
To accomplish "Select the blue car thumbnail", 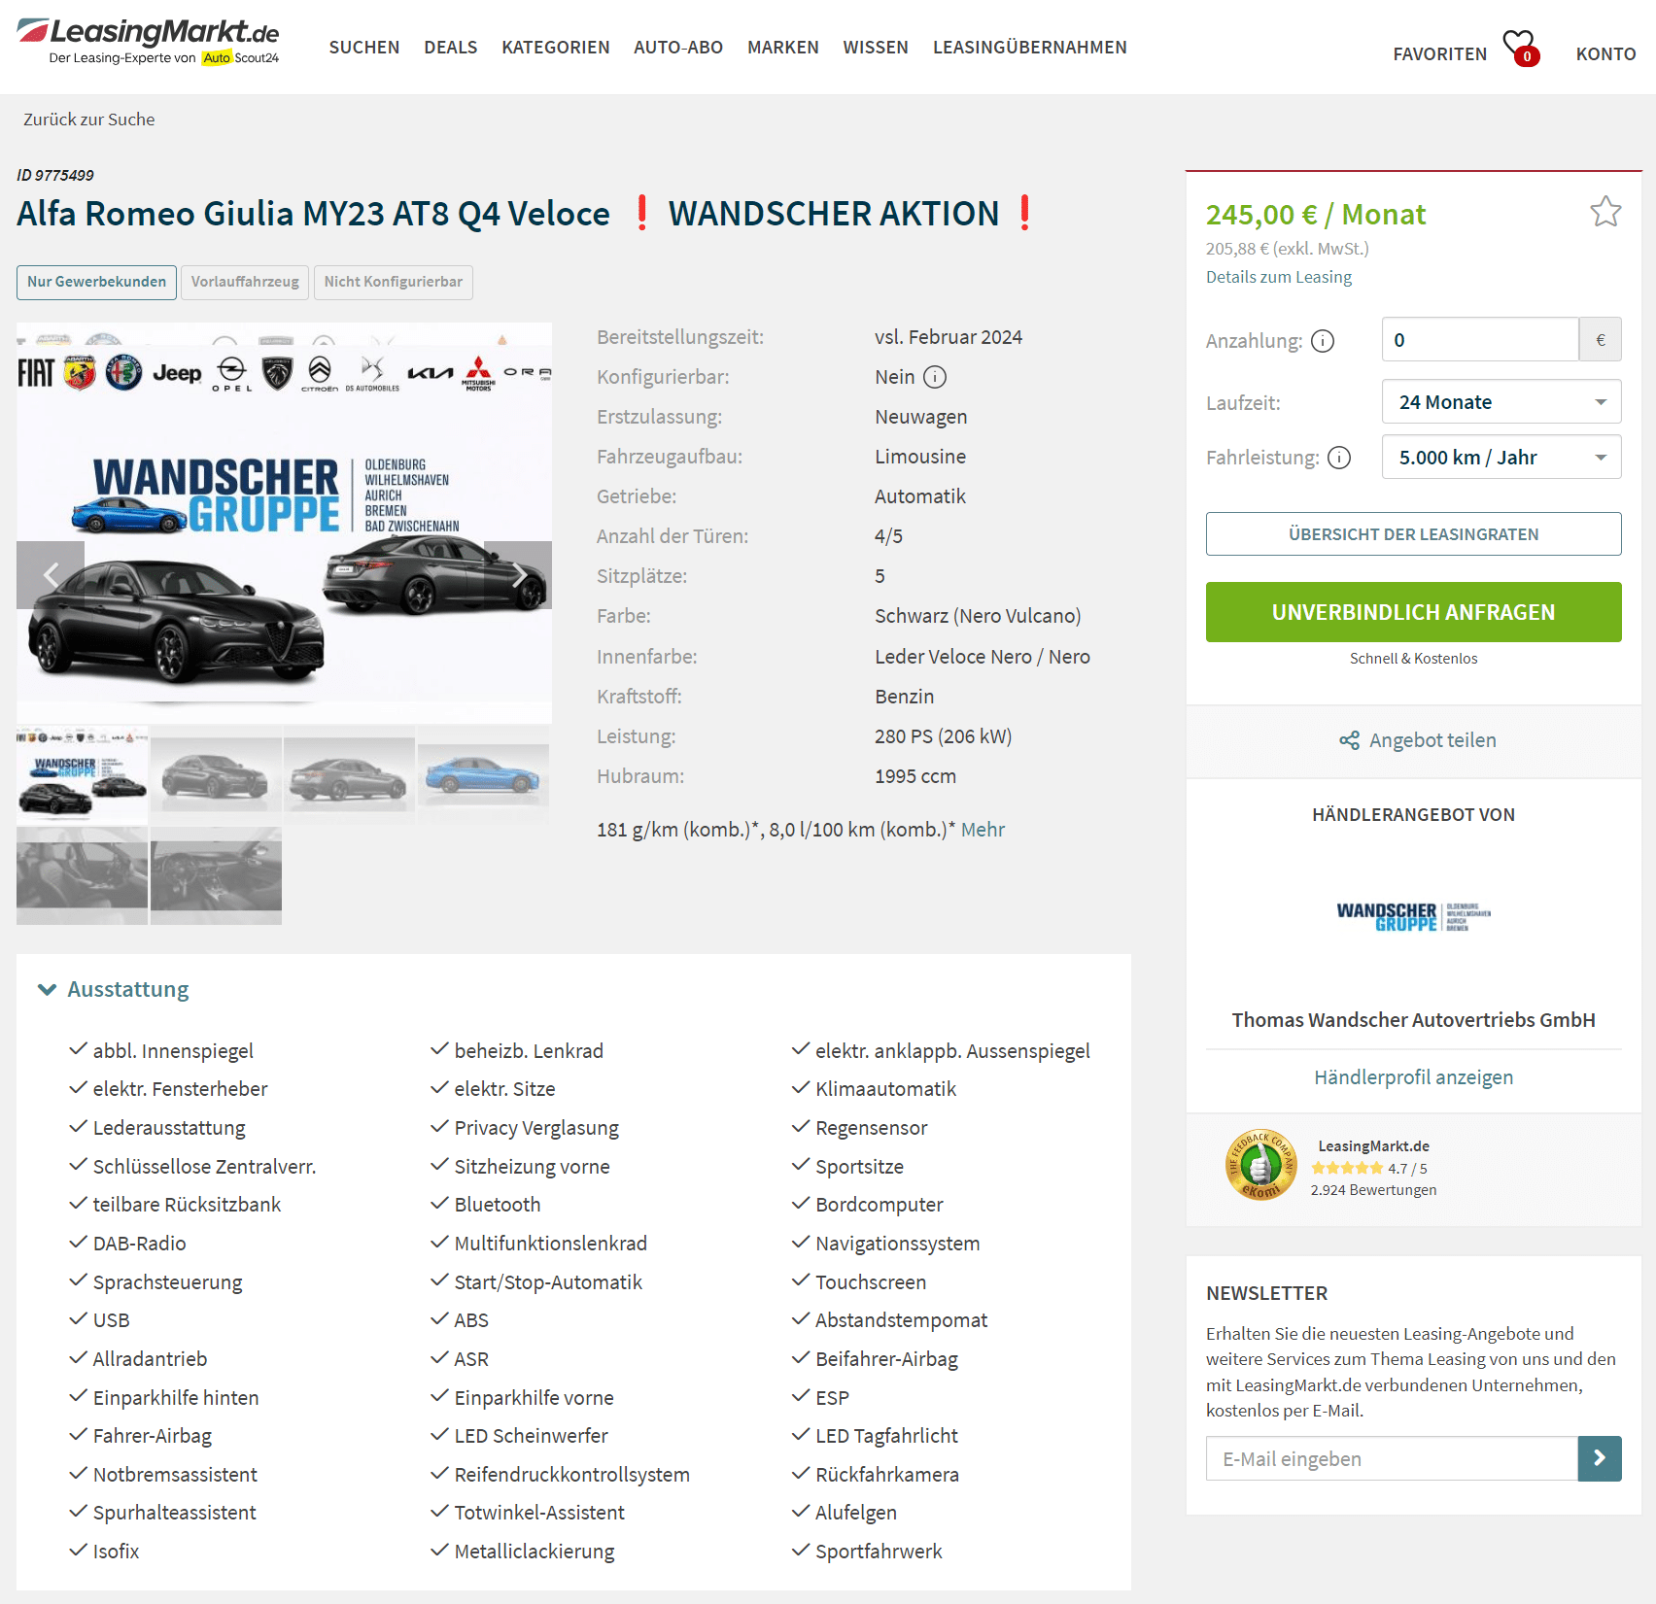I will click(x=483, y=774).
